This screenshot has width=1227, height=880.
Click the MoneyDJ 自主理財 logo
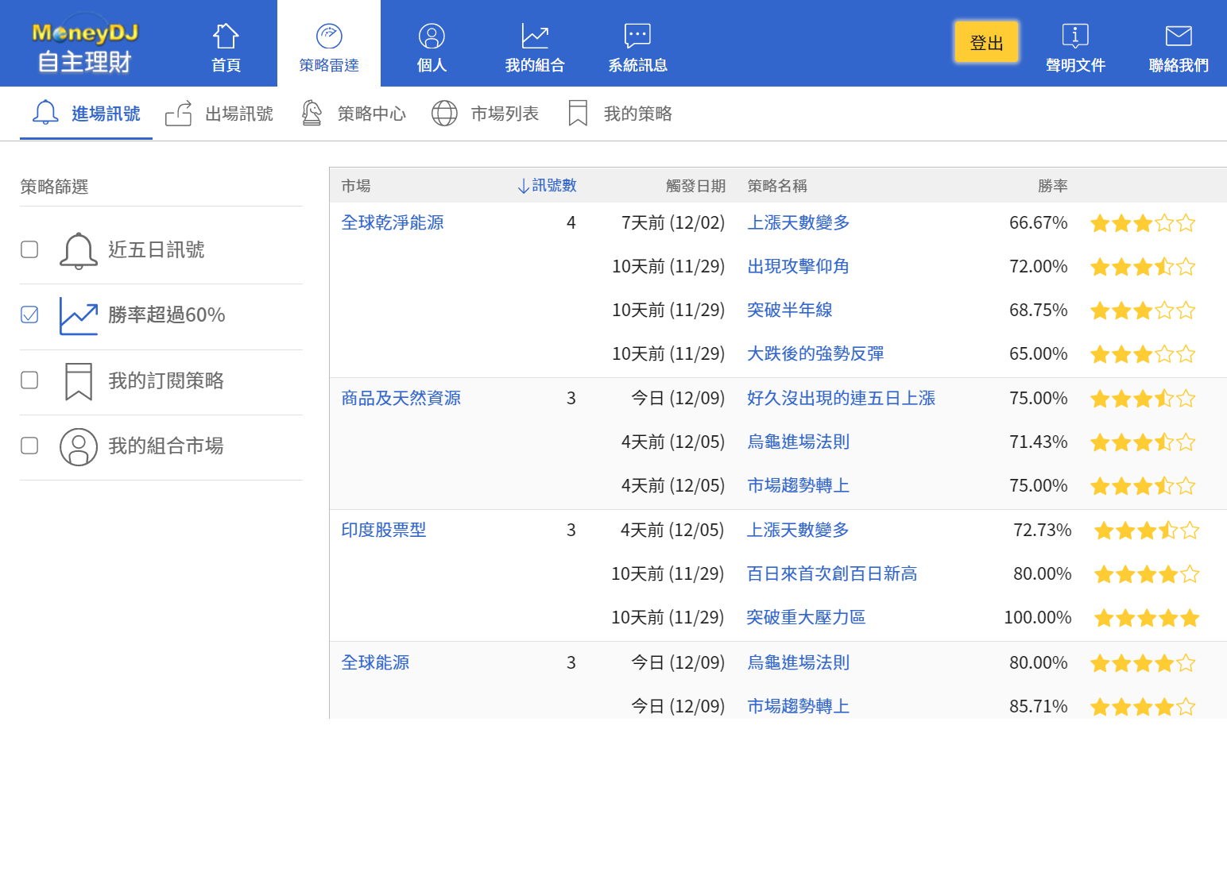click(84, 46)
